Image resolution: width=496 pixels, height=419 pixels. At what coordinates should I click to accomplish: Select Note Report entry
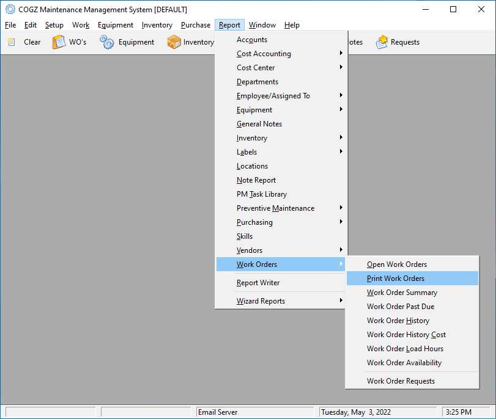click(281, 180)
